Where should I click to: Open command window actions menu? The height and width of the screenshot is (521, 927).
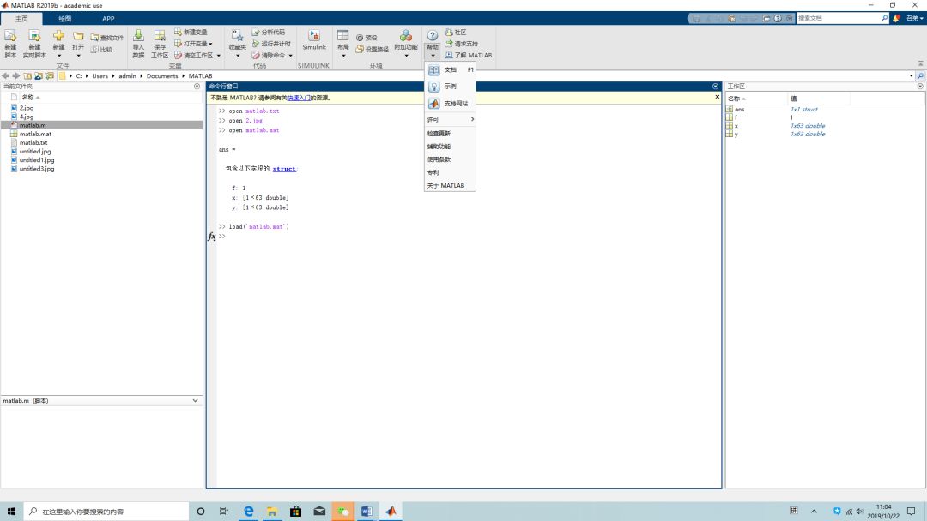(715, 87)
